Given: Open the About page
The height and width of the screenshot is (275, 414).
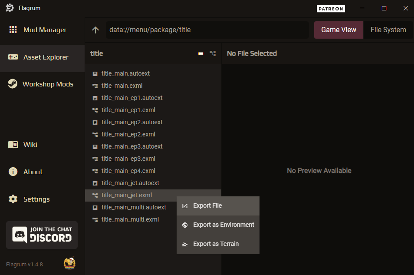Looking at the screenshot, I should coord(42,172).
